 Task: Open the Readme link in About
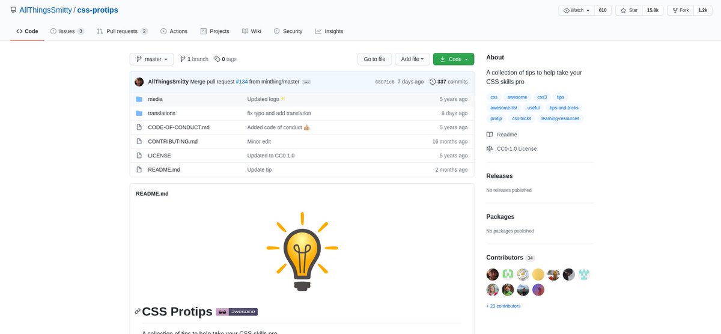[x=502, y=135]
